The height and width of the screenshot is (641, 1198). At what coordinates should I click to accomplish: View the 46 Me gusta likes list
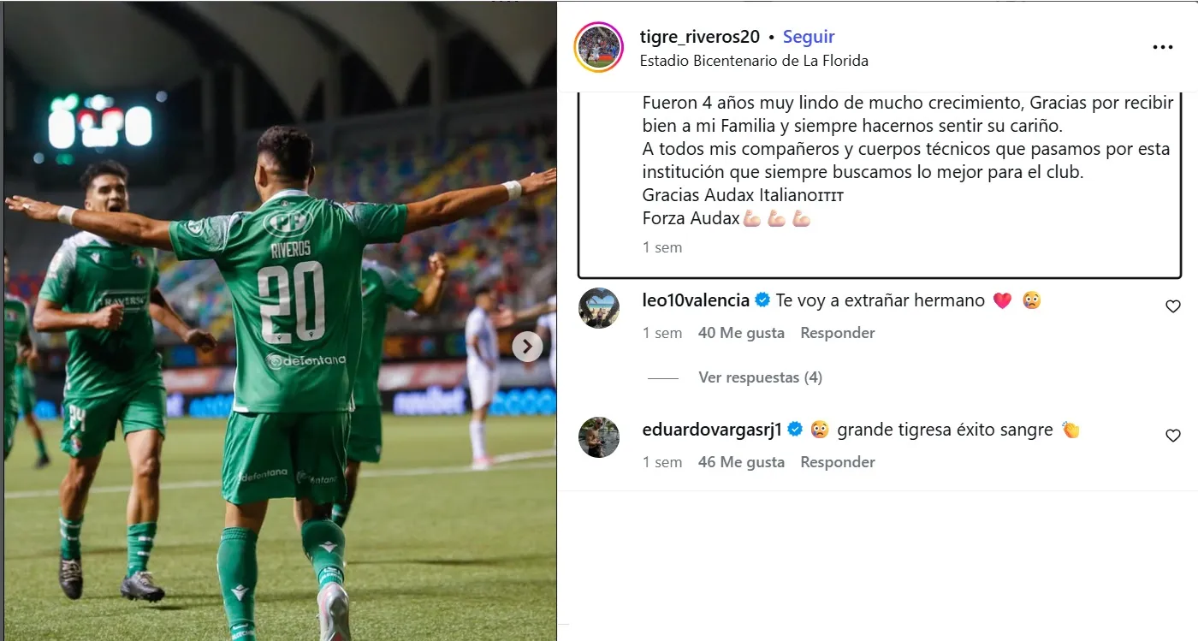pos(741,462)
